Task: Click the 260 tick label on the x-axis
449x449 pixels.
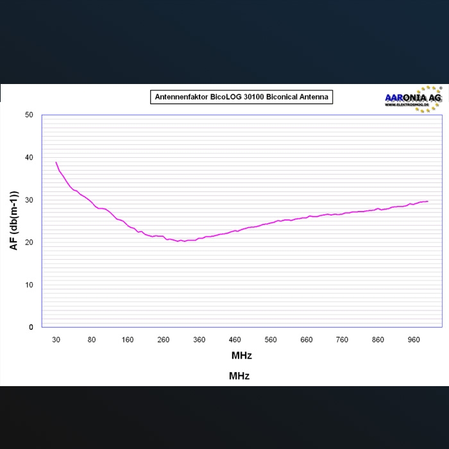Action: pos(164,340)
